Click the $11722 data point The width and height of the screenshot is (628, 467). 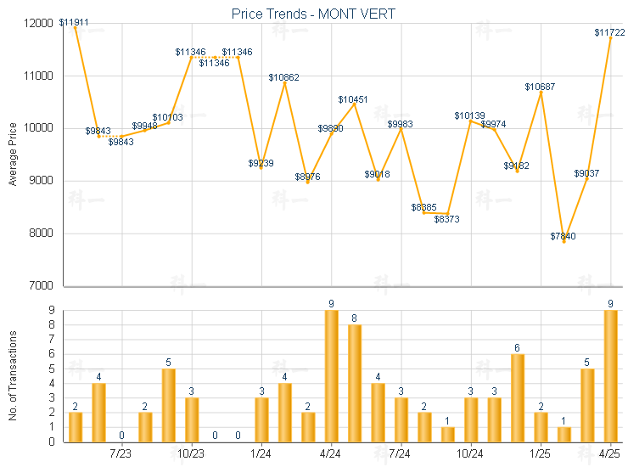610,37
